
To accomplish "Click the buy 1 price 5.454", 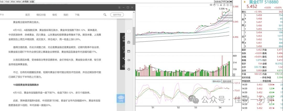I will pos(259,32).
